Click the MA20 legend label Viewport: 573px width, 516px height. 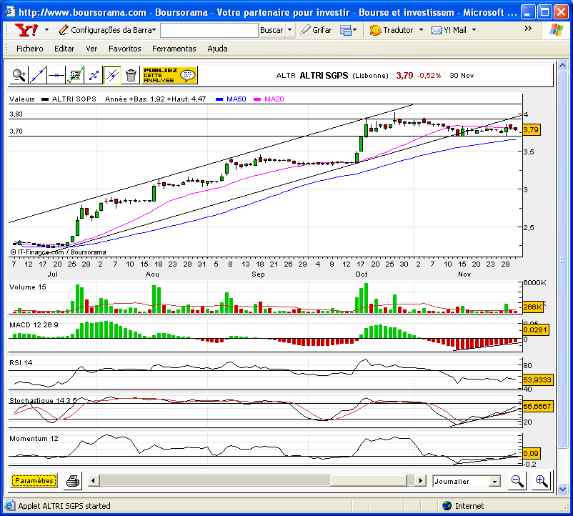pos(274,99)
